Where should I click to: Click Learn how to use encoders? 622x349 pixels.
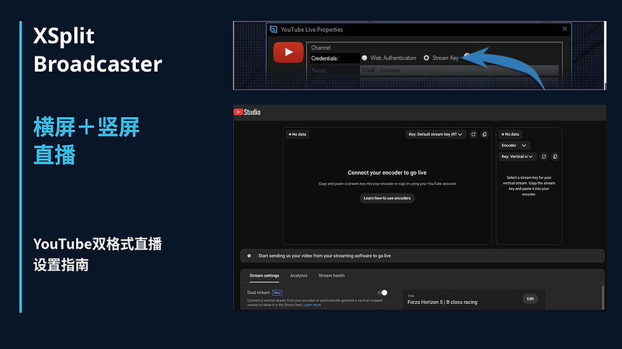coord(387,198)
